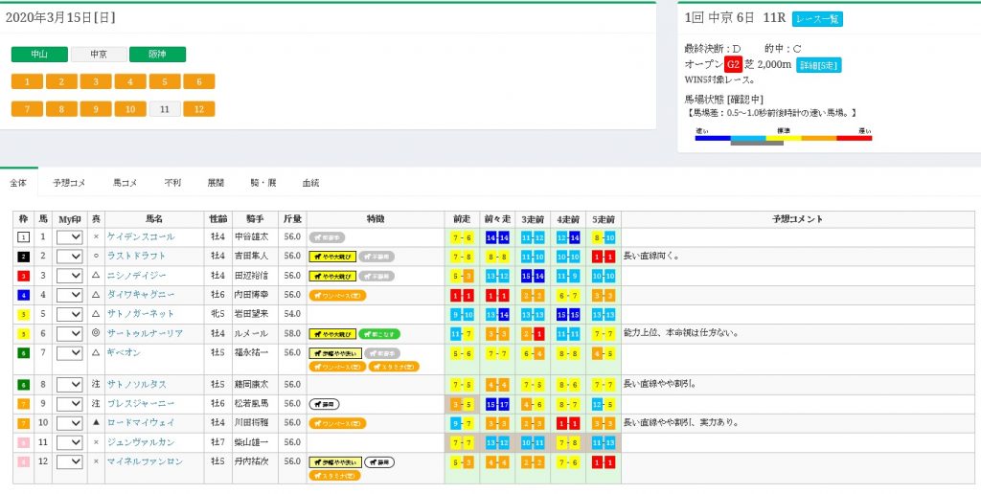981x494 pixels.
Task: Click 前走 result 1-1 for ダイワキャグニー
Action: coord(462,295)
